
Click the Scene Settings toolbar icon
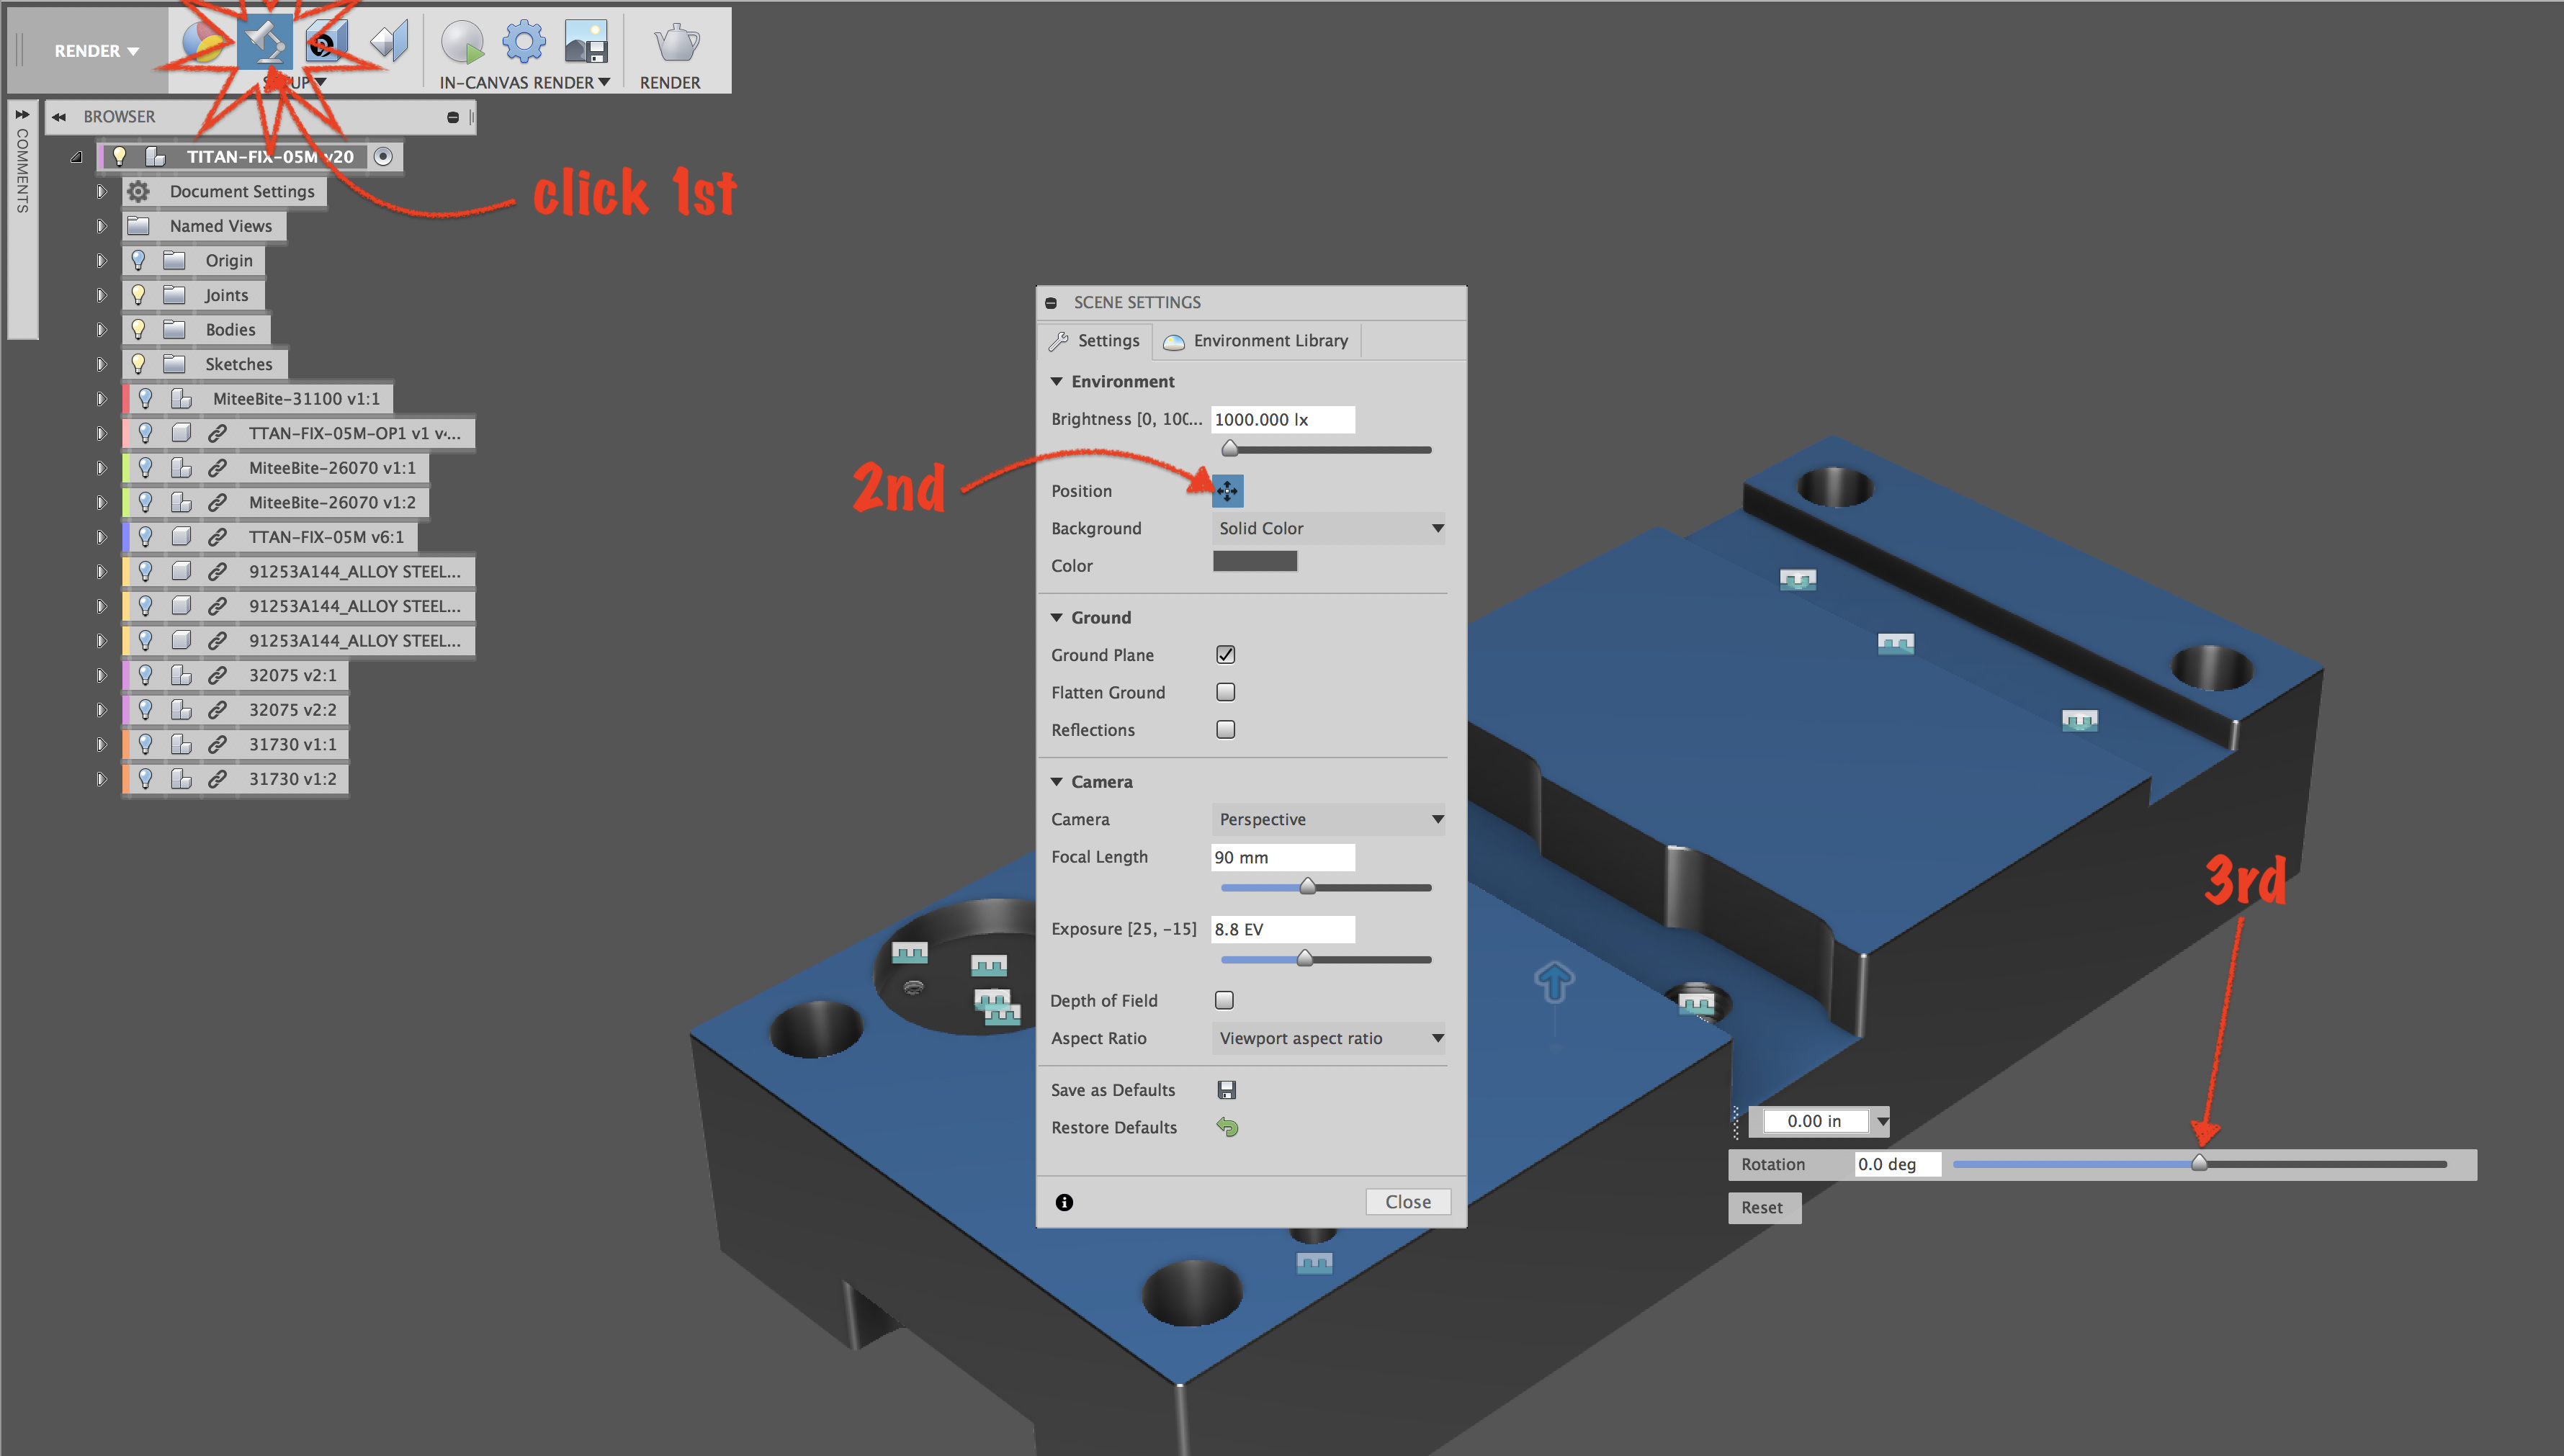coord(265,43)
